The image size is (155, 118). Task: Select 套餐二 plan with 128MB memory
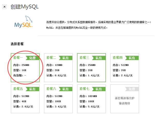pyautogui.click(x=58, y=68)
